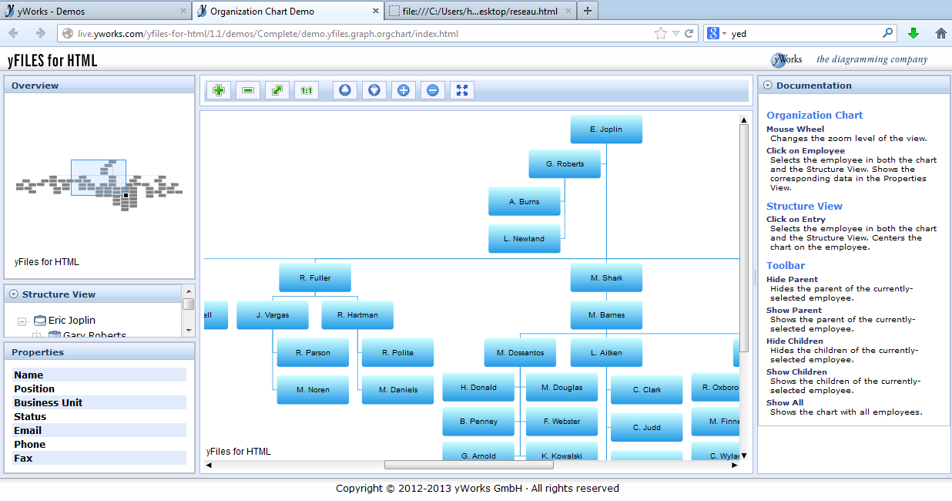Choose the M. Noren employee node
Image resolution: width=952 pixels, height=501 pixels.
coord(313,390)
